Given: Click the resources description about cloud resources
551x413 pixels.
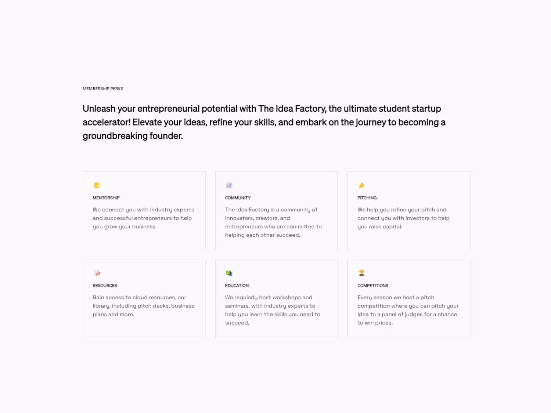Looking at the screenshot, I should [143, 306].
